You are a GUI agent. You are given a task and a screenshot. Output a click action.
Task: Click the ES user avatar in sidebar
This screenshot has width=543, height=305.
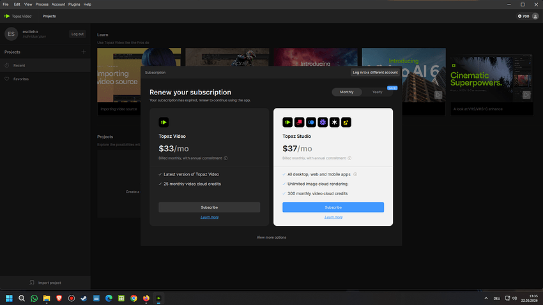tap(11, 34)
